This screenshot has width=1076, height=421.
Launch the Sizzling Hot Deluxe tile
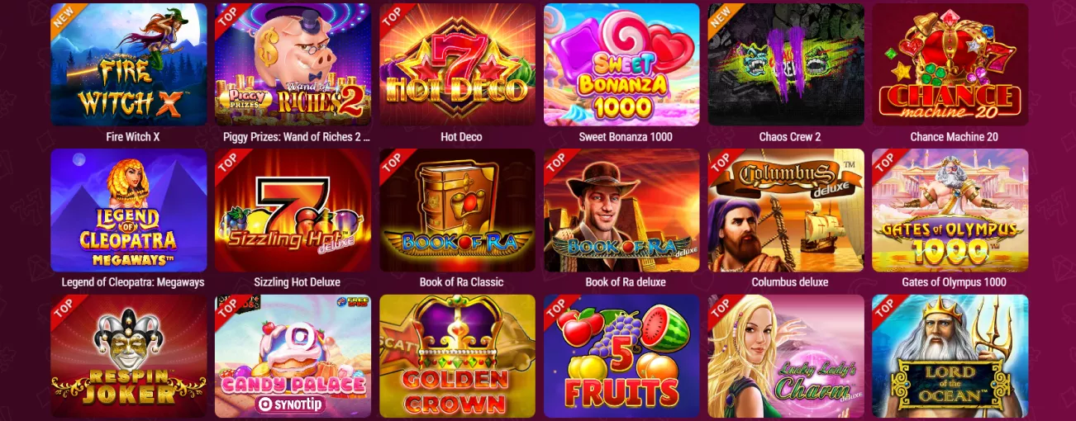pyautogui.click(x=293, y=210)
